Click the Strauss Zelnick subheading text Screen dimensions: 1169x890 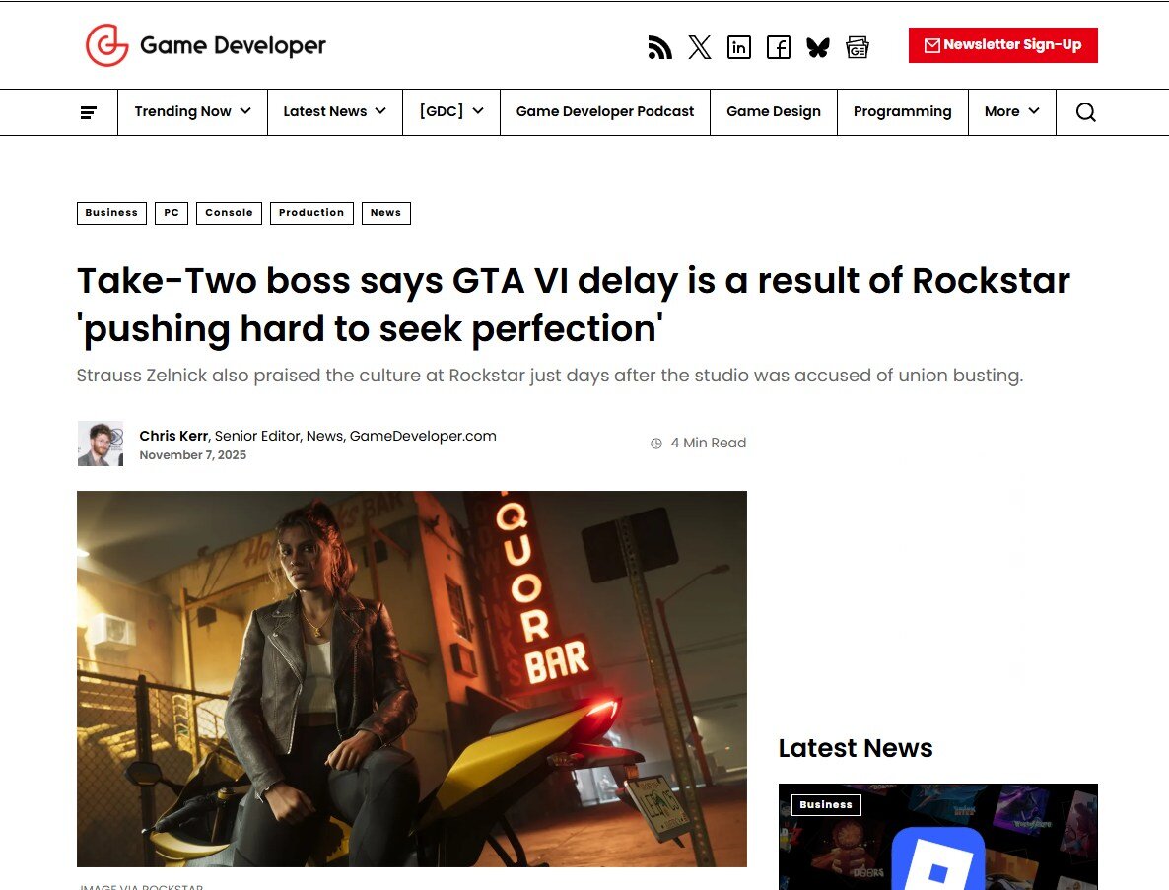[550, 375]
